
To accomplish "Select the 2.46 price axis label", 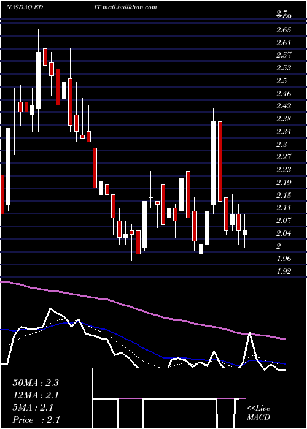I will pyautogui.click(x=284, y=94).
